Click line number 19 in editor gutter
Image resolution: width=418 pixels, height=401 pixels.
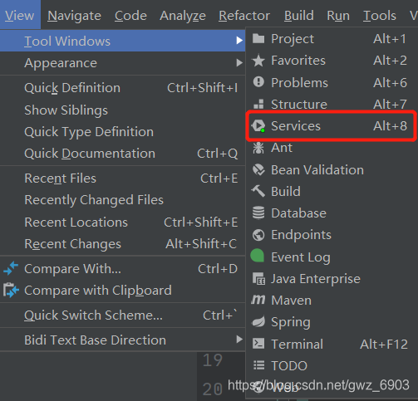(x=213, y=360)
